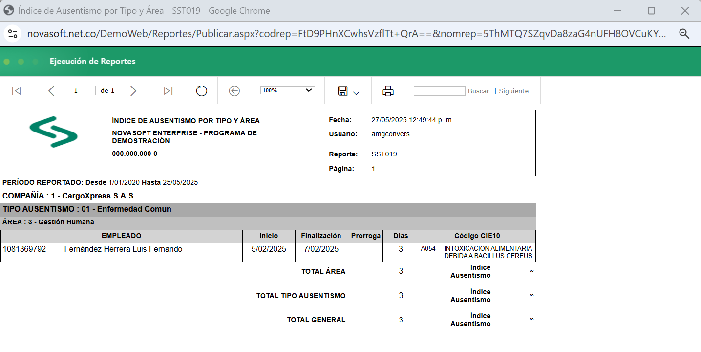Click Índice Ausentismo label in TOTAL TIPO AUSENTISMO row
This screenshot has height=352, width=701.
click(470, 296)
